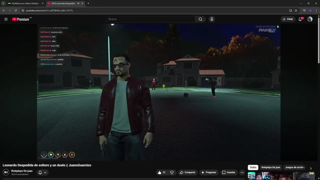Click the search magnifier button
The height and width of the screenshot is (180, 320).
pos(200,19)
